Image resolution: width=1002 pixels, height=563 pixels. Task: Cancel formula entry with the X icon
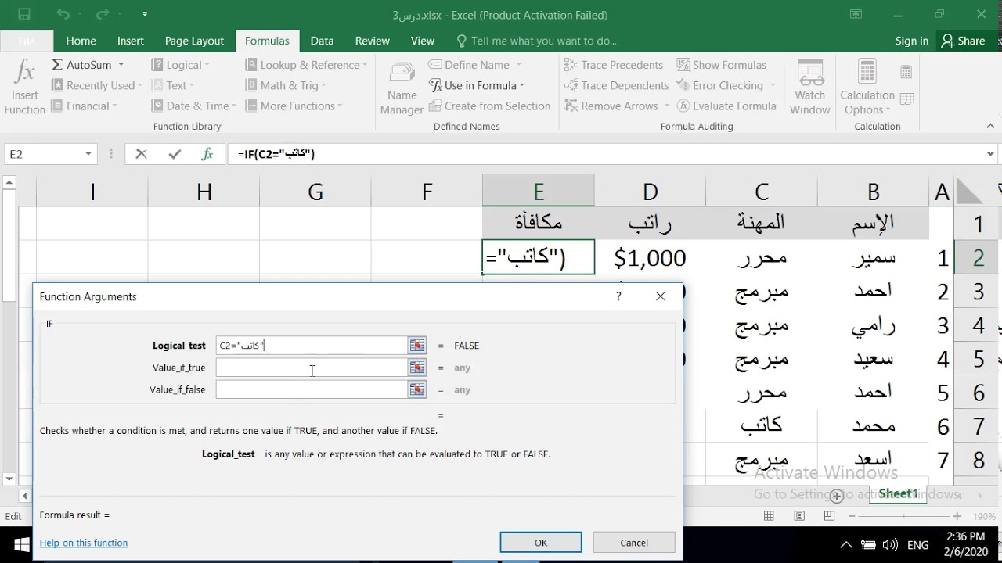click(x=141, y=154)
